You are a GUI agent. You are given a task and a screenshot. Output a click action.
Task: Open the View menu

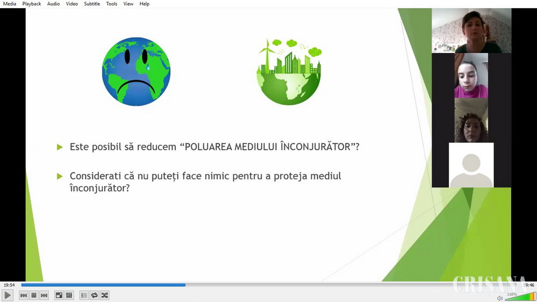pos(128,4)
